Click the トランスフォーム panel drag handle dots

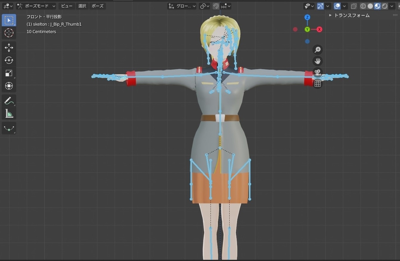pos(395,15)
